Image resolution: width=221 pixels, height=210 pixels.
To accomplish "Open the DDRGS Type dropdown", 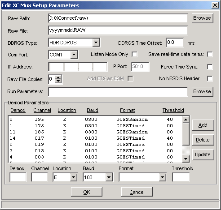I will tap(96, 43).
